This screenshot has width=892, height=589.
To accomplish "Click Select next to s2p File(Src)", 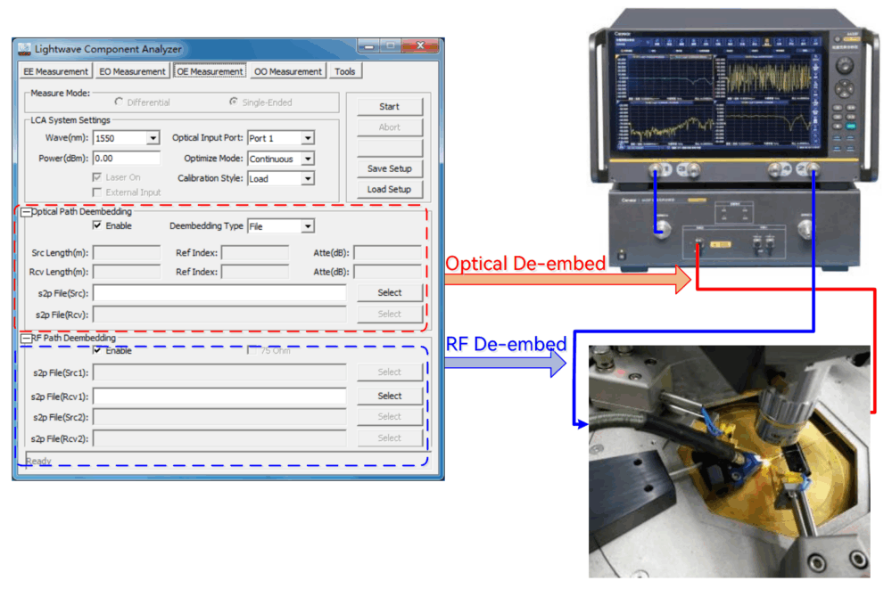I will (x=389, y=292).
